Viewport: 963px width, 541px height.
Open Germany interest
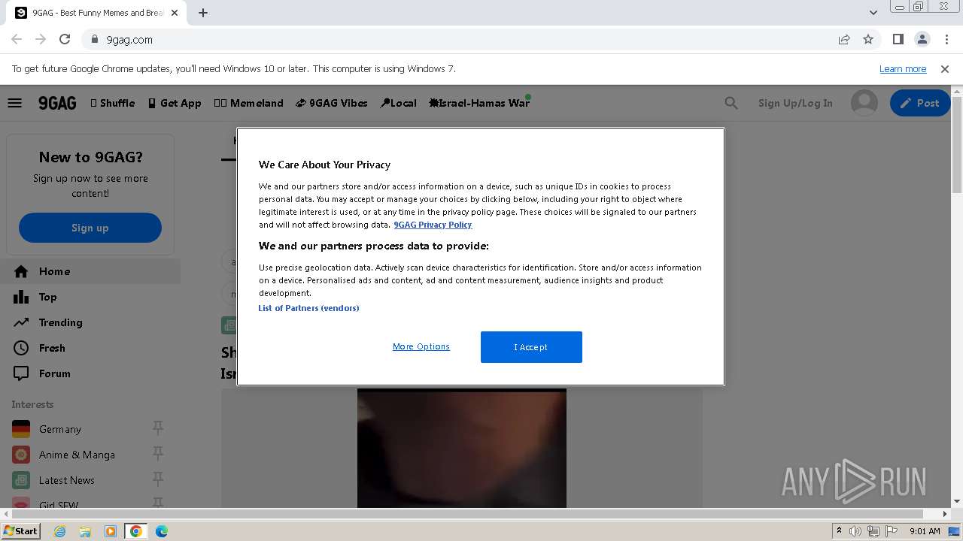(60, 429)
